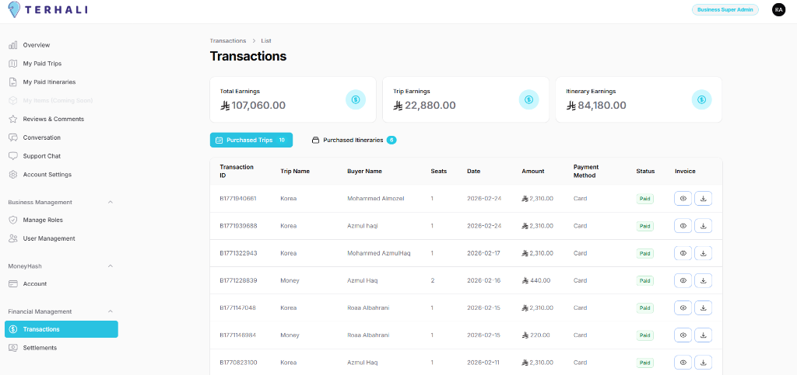797x375 pixels.
Task: Open the Overview page from sidebar
Action: 36,45
